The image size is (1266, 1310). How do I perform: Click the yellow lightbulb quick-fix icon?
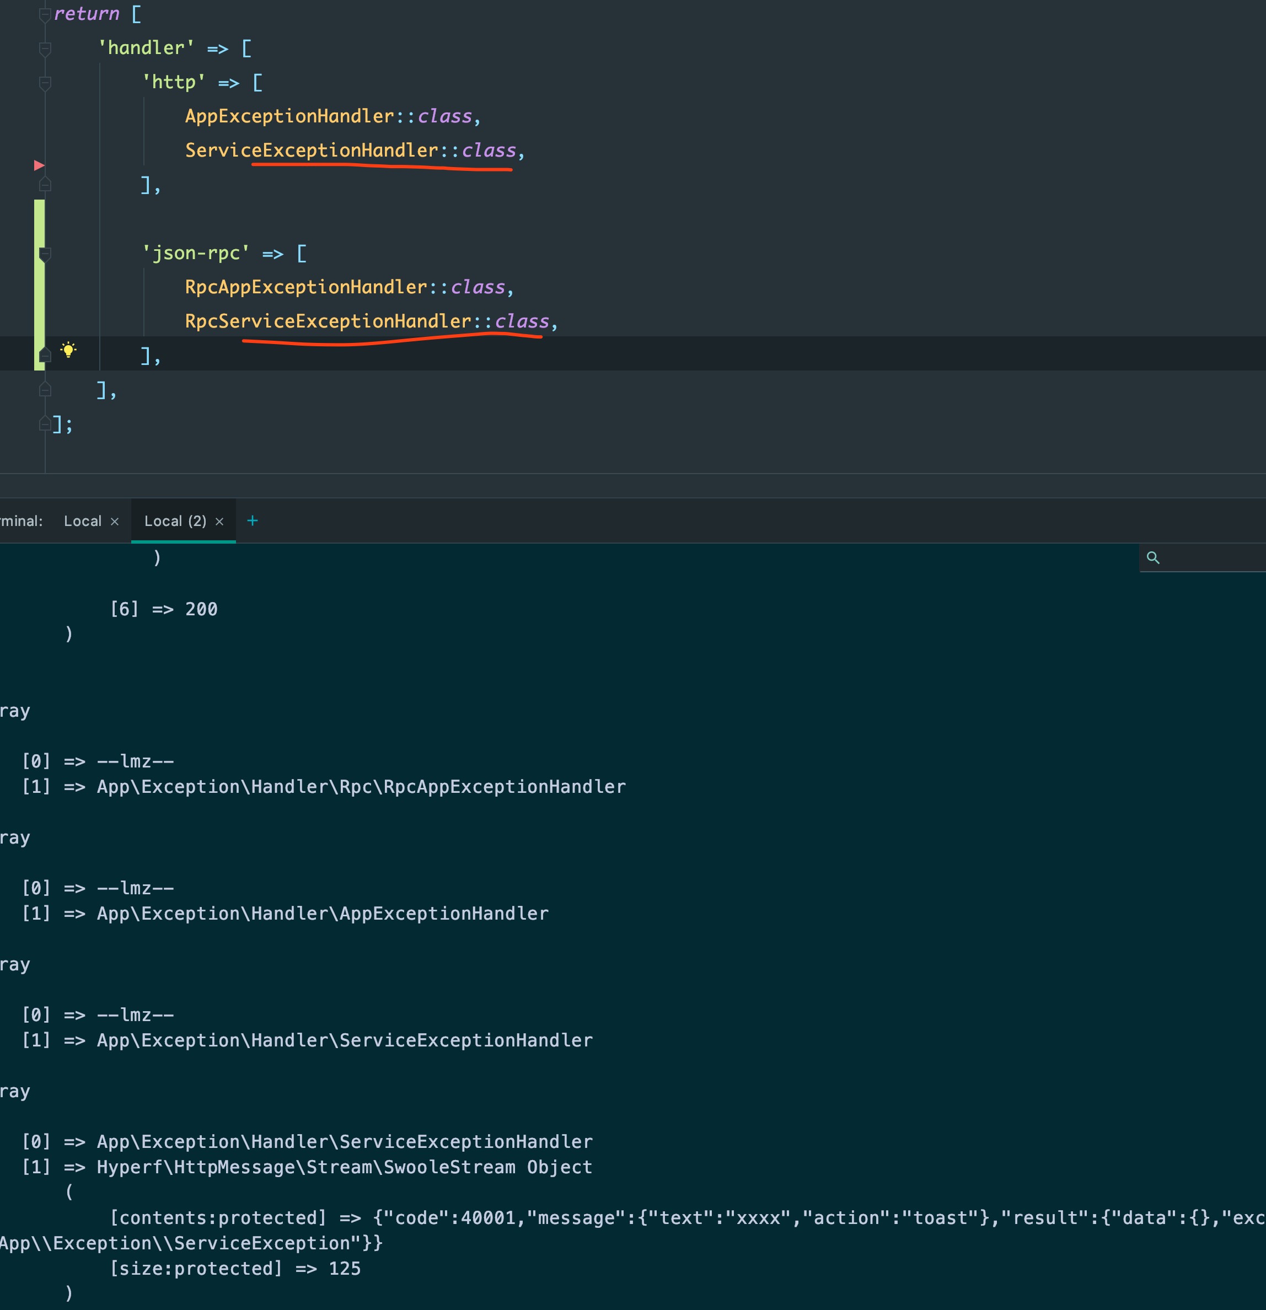[68, 350]
